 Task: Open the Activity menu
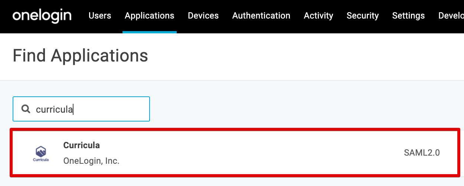(318, 16)
